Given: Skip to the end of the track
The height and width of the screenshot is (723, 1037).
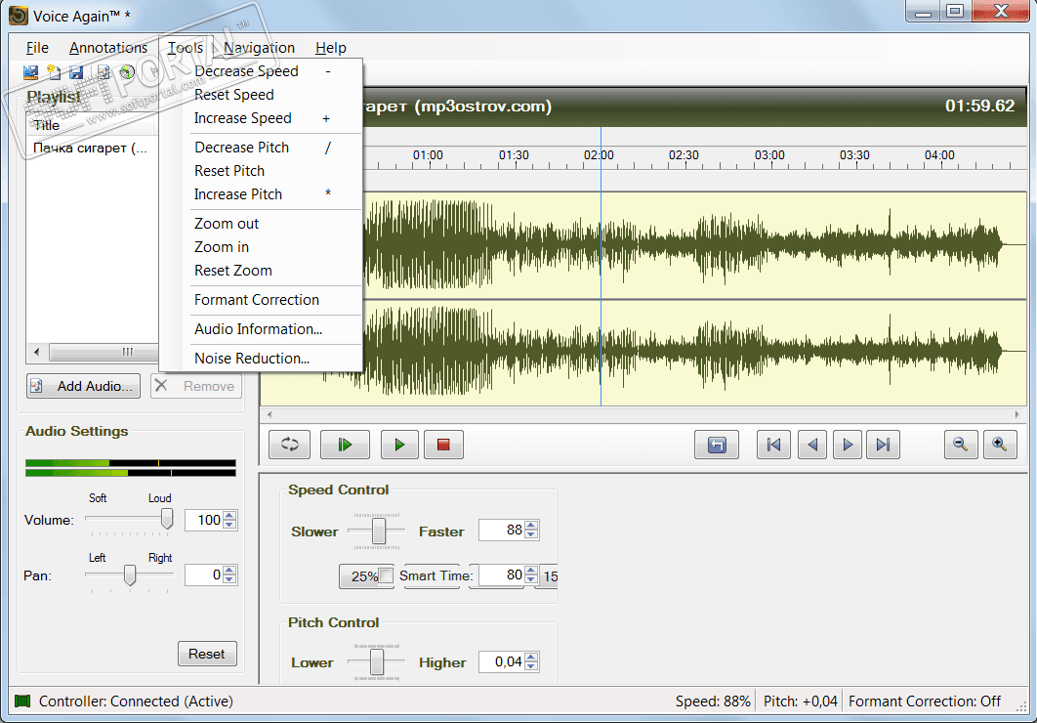Looking at the screenshot, I should tap(883, 445).
